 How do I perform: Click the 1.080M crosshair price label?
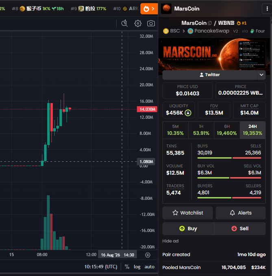pyautogui.click(x=146, y=162)
